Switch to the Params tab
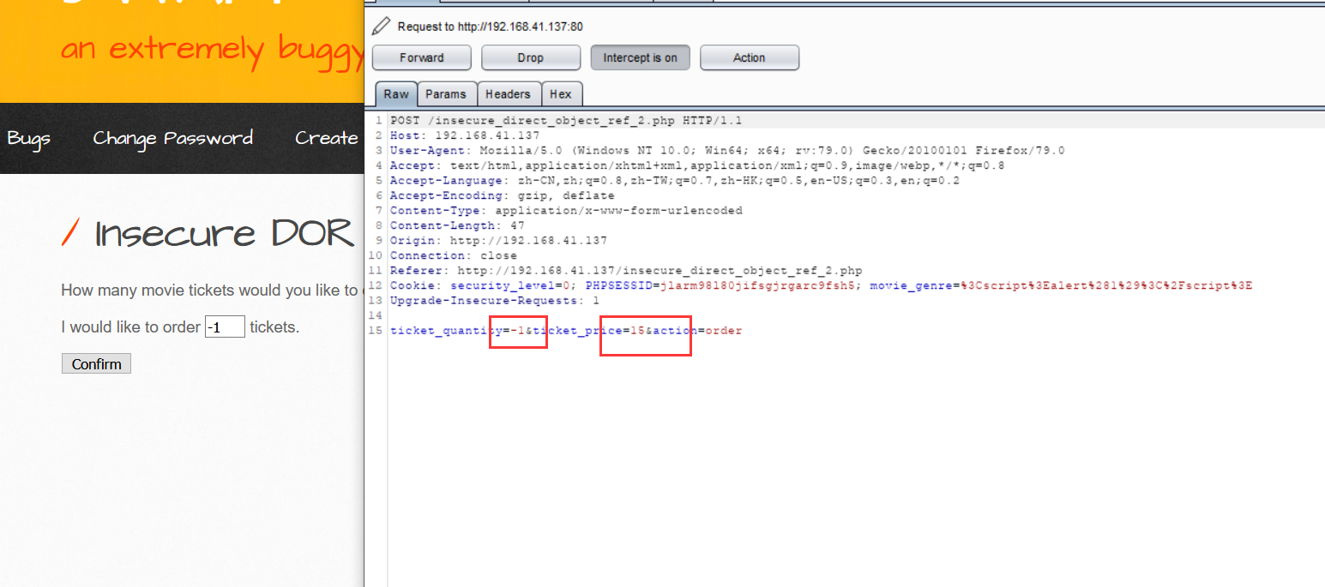The height and width of the screenshot is (587, 1325). tap(446, 94)
